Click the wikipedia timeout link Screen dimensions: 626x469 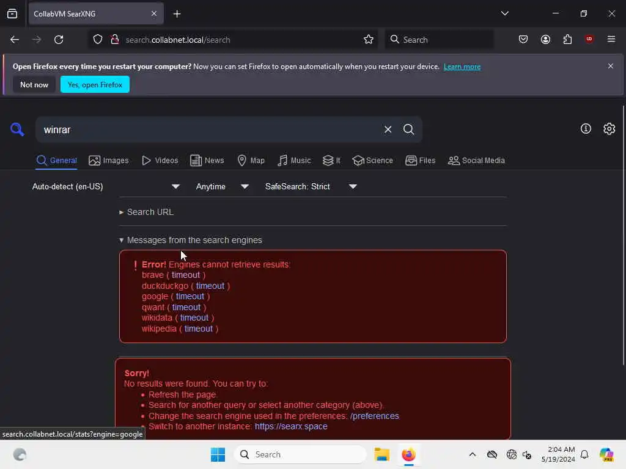(x=199, y=329)
